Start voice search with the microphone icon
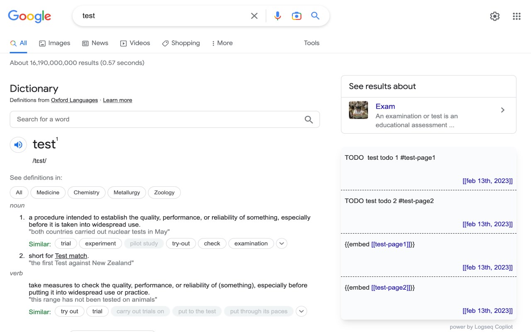Viewport: 531px width, 332px height. point(278,16)
